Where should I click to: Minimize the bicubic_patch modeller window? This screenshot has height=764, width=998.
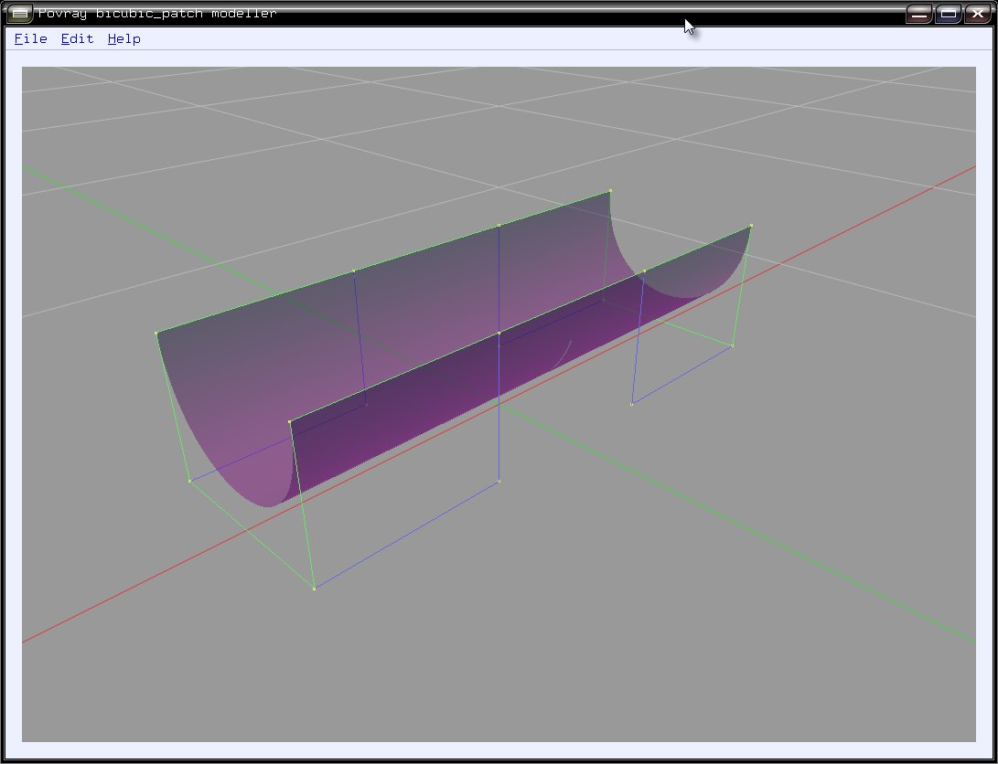click(x=919, y=14)
